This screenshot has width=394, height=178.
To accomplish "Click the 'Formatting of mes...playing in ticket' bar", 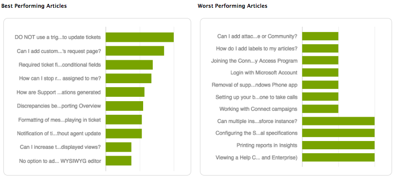I will (x=124, y=120).
